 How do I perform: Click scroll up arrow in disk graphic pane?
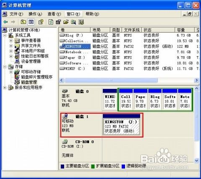point(196,88)
